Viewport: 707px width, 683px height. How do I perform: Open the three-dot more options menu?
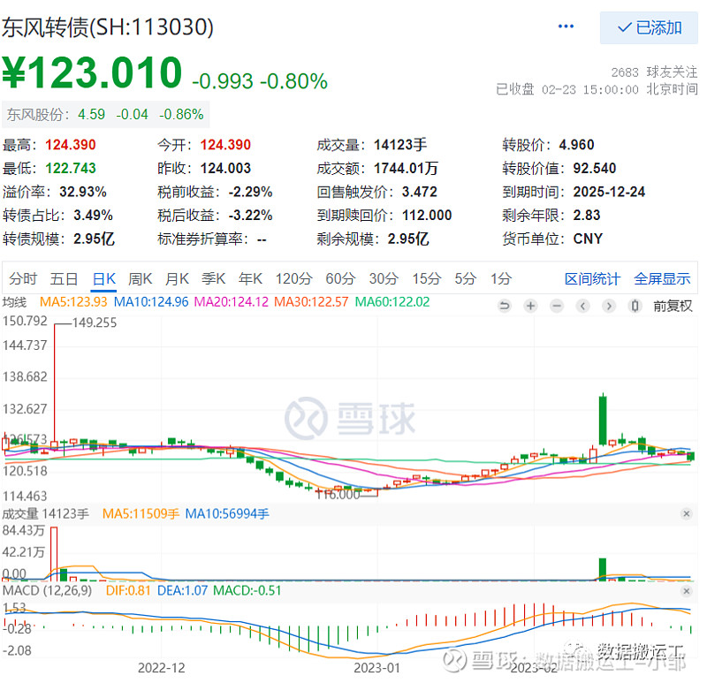pyautogui.click(x=566, y=27)
